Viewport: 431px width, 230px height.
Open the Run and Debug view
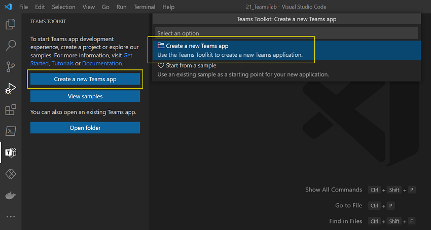[11, 89]
